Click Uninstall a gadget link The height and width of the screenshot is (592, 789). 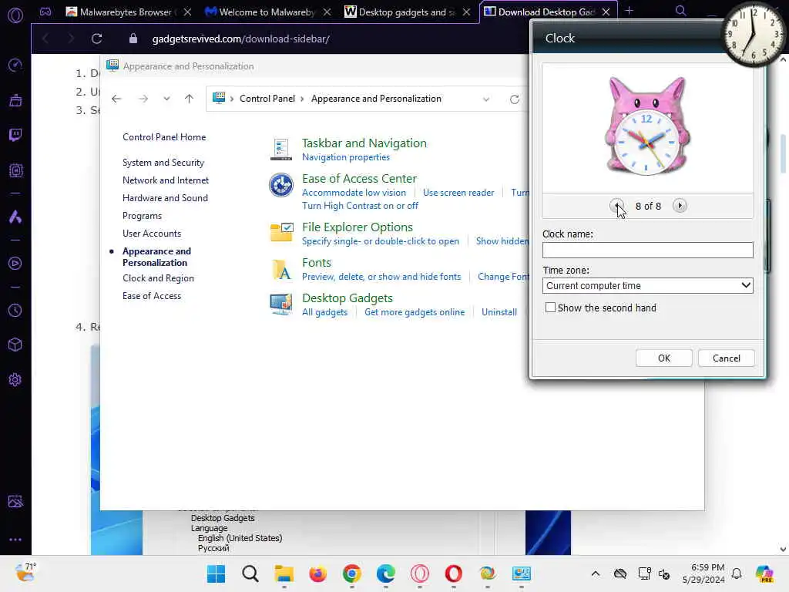coord(499,312)
